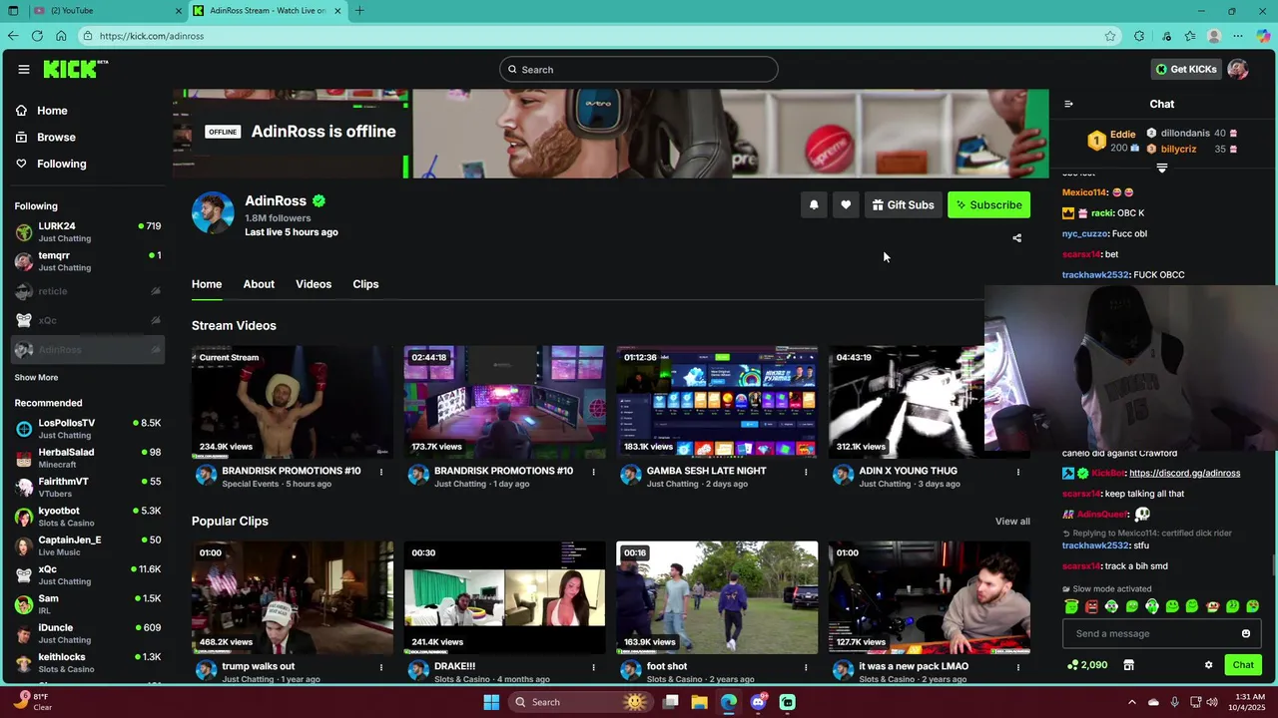Select the Home channel tab
This screenshot has height=718, width=1278.
[207, 284]
